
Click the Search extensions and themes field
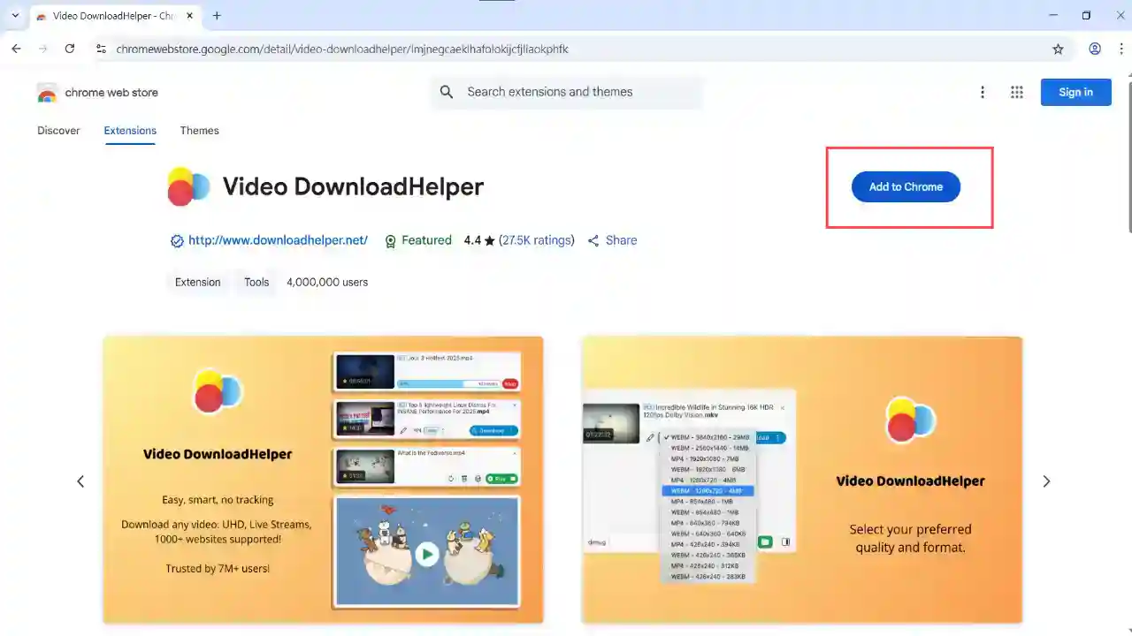(566, 91)
